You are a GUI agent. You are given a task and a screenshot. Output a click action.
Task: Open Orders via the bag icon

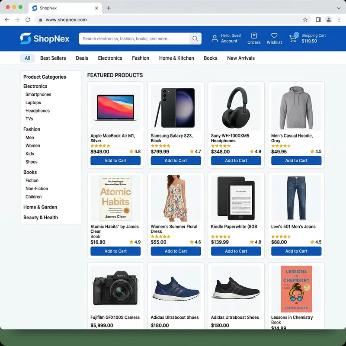click(254, 36)
